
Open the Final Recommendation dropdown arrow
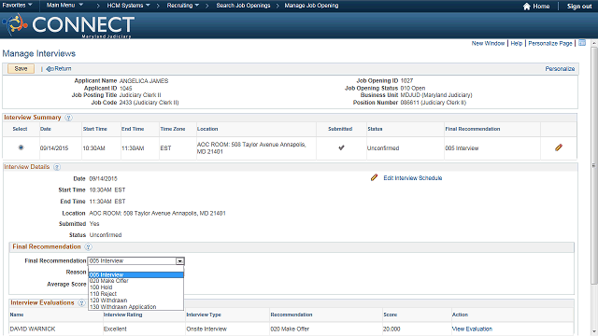[x=179, y=261]
